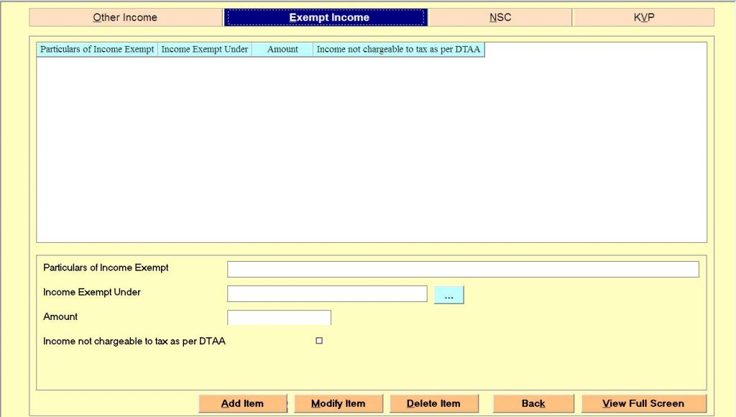Enable the DTAA not chargeable checkbox

tap(319, 341)
